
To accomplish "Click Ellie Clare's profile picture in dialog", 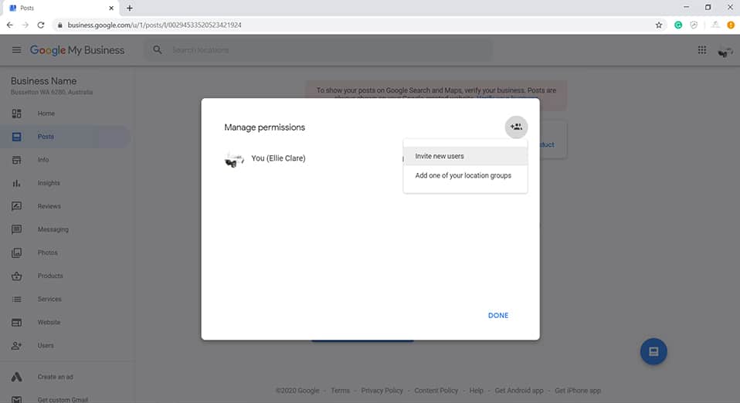I will (234, 160).
